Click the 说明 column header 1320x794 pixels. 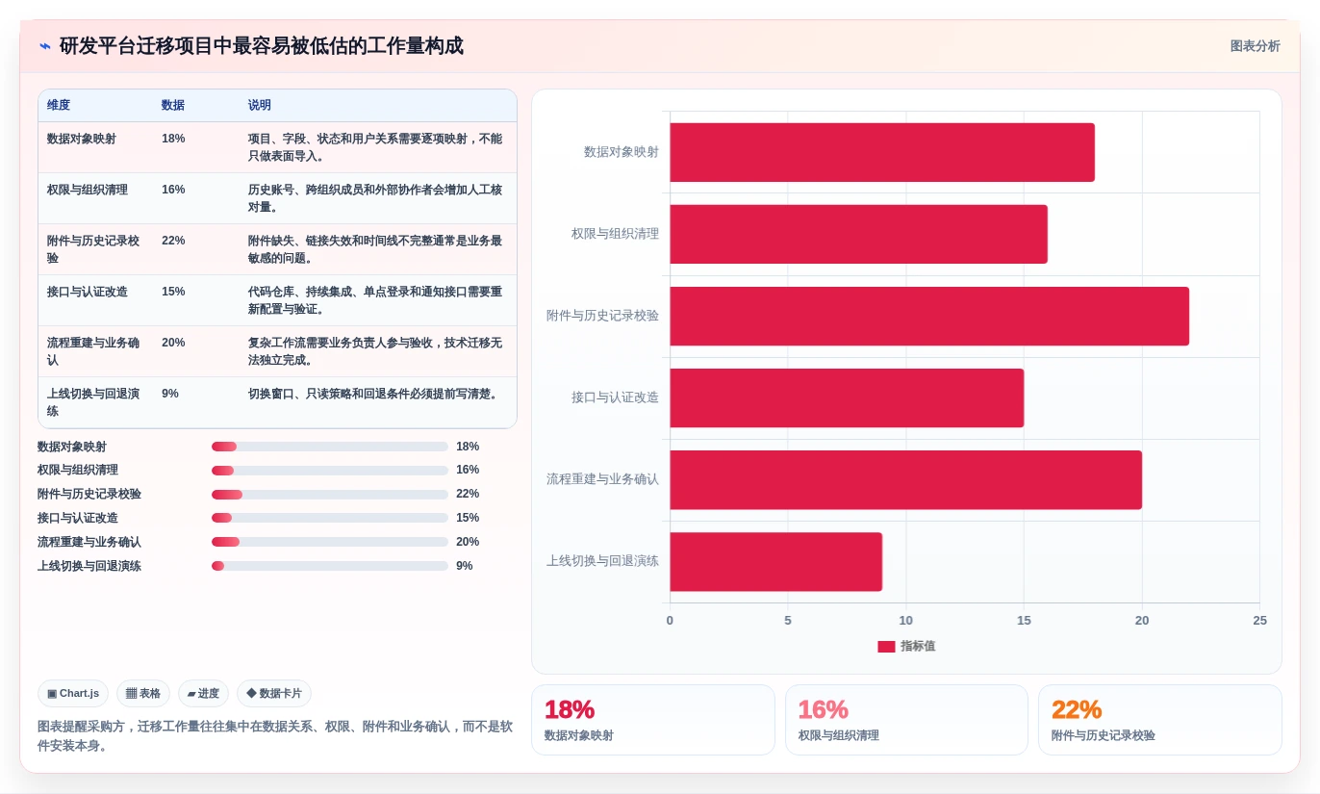pyautogui.click(x=260, y=106)
